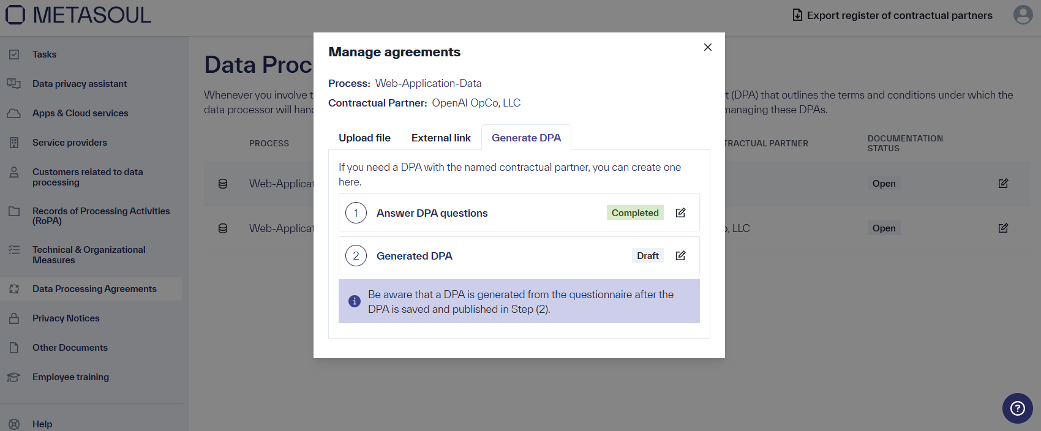Viewport: 1041px width, 431px height.
Task: Edit the first Open table row
Action: [x=1003, y=183]
